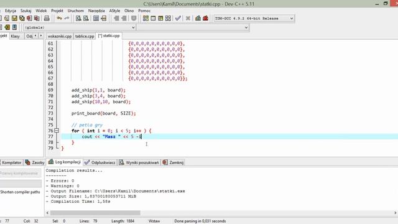This screenshot has width=398, height=224.
Task: Click the Redo arrow icon
Action: (x=67, y=18)
